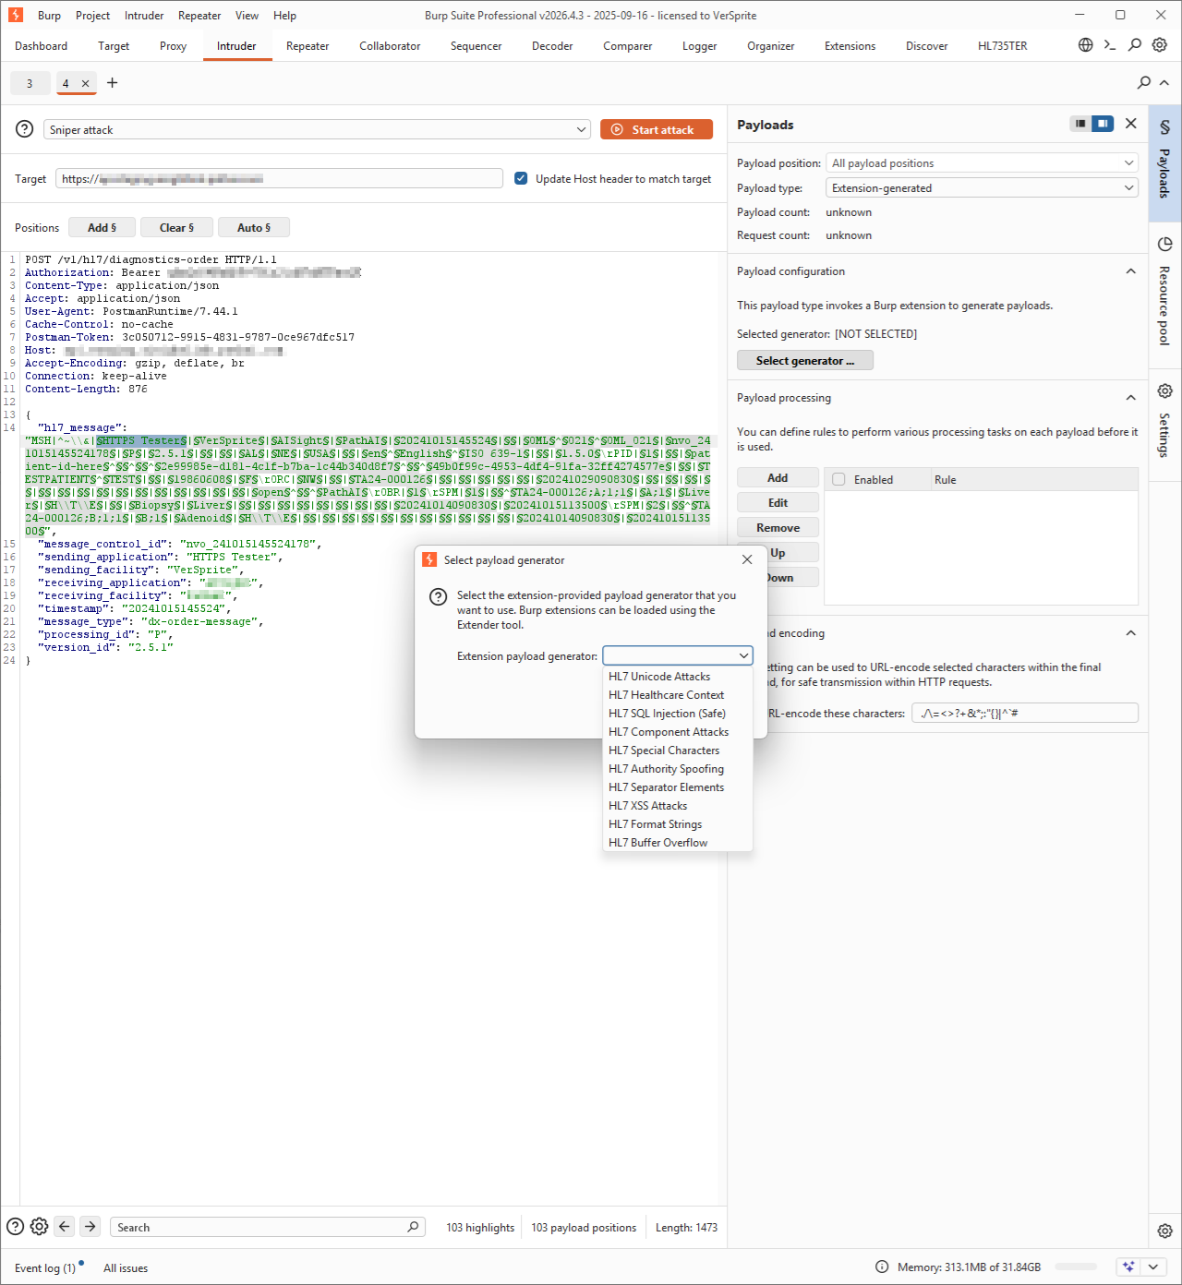Go to previous search match arrow

tap(64, 1227)
